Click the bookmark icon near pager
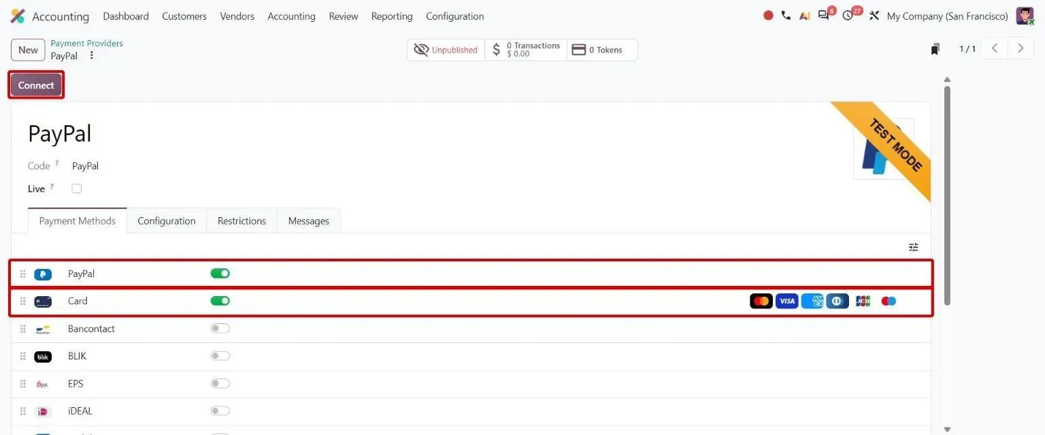Viewport: 1045px width, 435px height. click(935, 49)
